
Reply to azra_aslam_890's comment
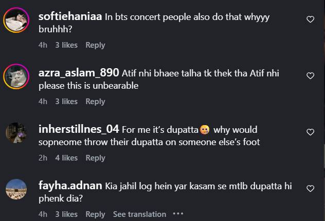tap(95, 102)
